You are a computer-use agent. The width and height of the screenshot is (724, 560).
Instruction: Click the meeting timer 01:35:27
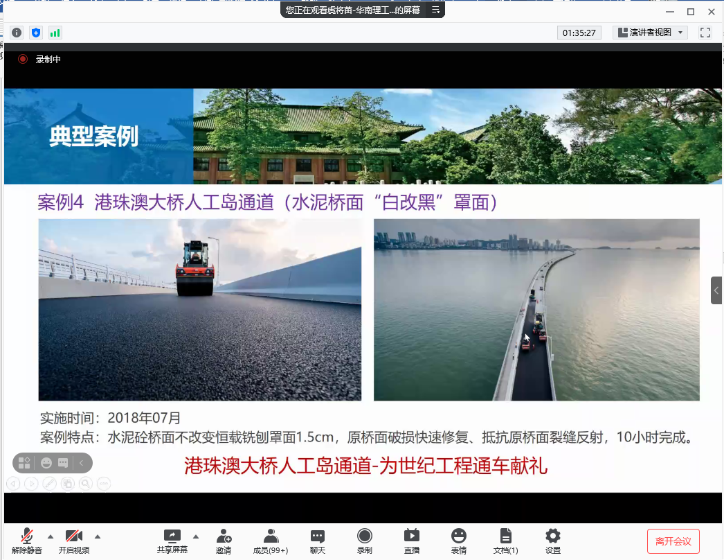tap(579, 33)
